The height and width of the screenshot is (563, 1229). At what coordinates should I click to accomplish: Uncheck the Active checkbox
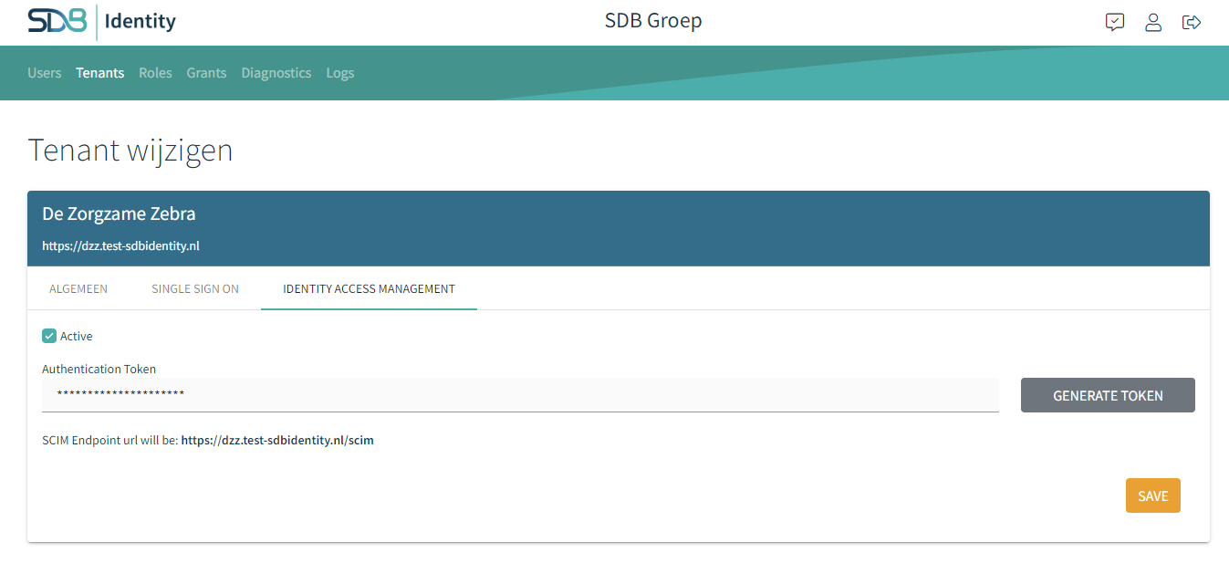(x=49, y=336)
